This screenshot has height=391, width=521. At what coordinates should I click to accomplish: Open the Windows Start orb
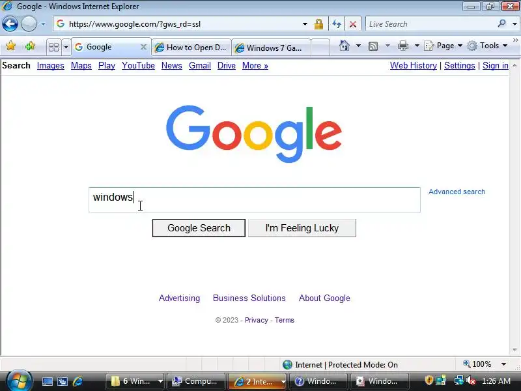pyautogui.click(x=19, y=380)
